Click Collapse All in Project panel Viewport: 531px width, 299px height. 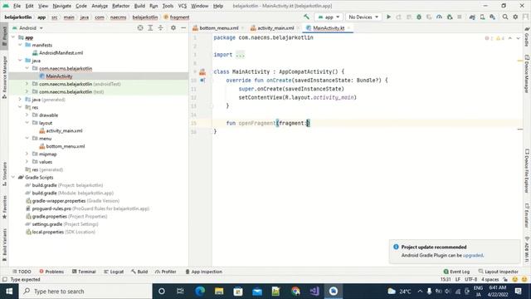click(160, 27)
